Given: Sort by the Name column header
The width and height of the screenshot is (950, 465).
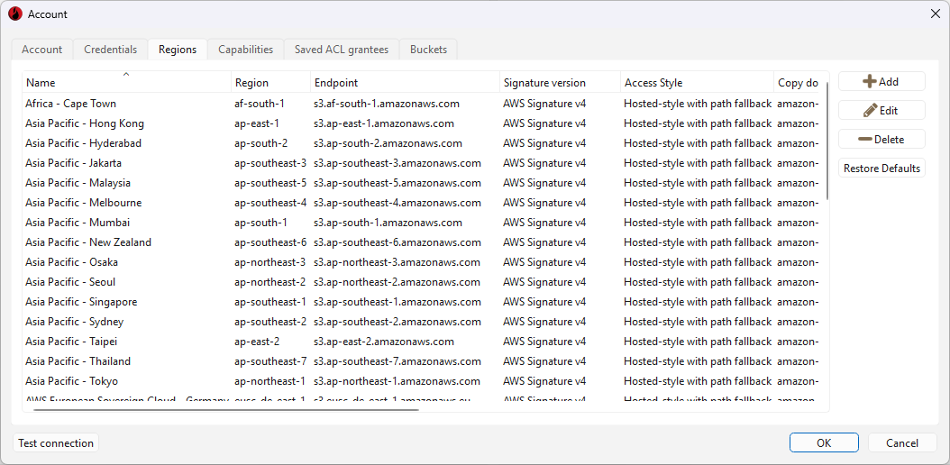Looking at the screenshot, I should pos(126,83).
